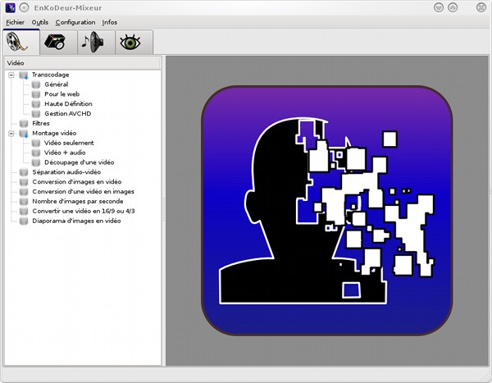The width and height of the screenshot is (492, 383).
Task: Click the Montage vidéo database icon
Action: coord(24,134)
